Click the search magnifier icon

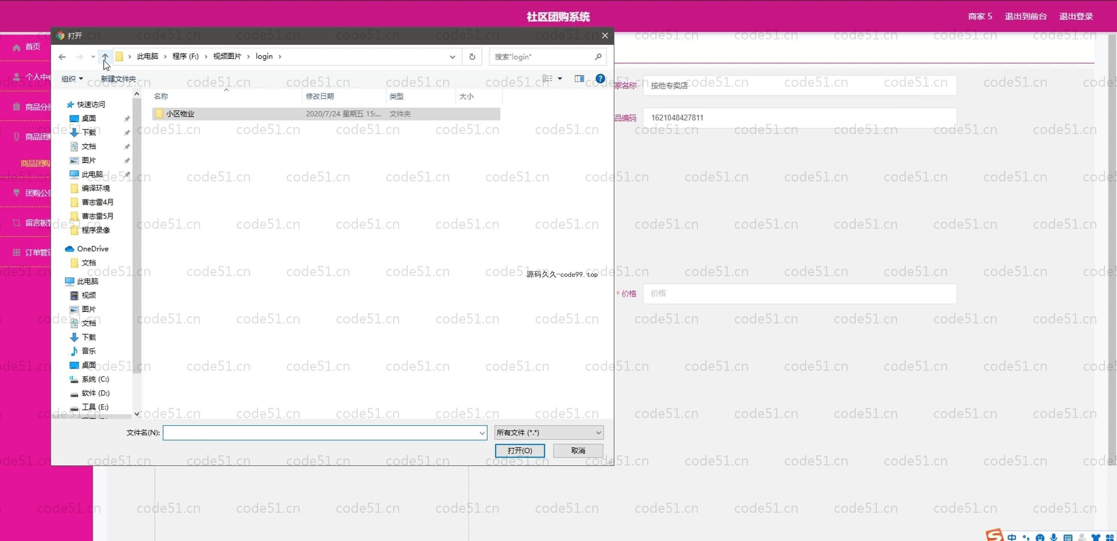[x=598, y=57]
